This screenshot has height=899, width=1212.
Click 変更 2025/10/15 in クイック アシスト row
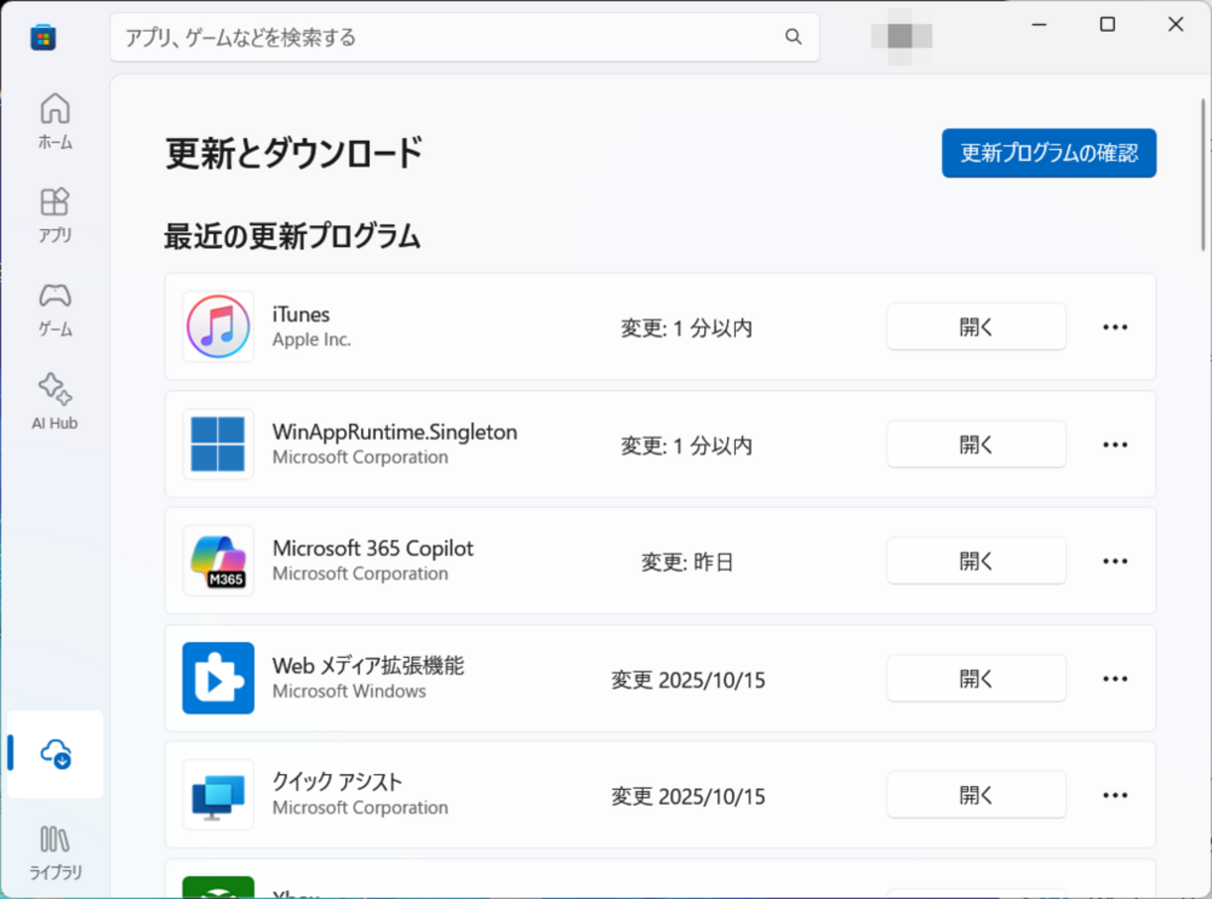click(688, 797)
